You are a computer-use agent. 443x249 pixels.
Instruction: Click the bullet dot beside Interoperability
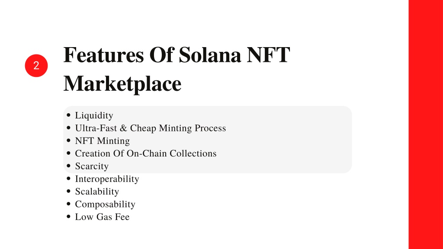(68, 179)
